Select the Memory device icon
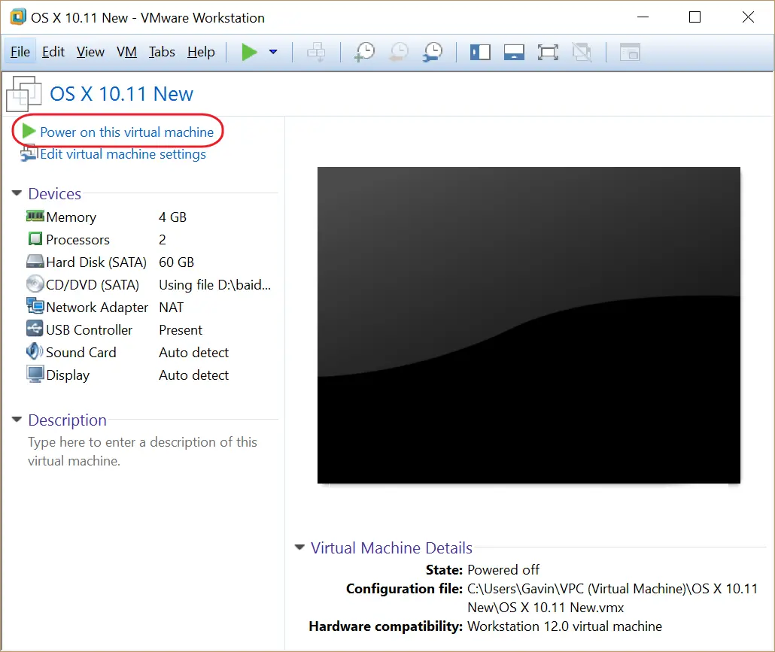 point(35,217)
